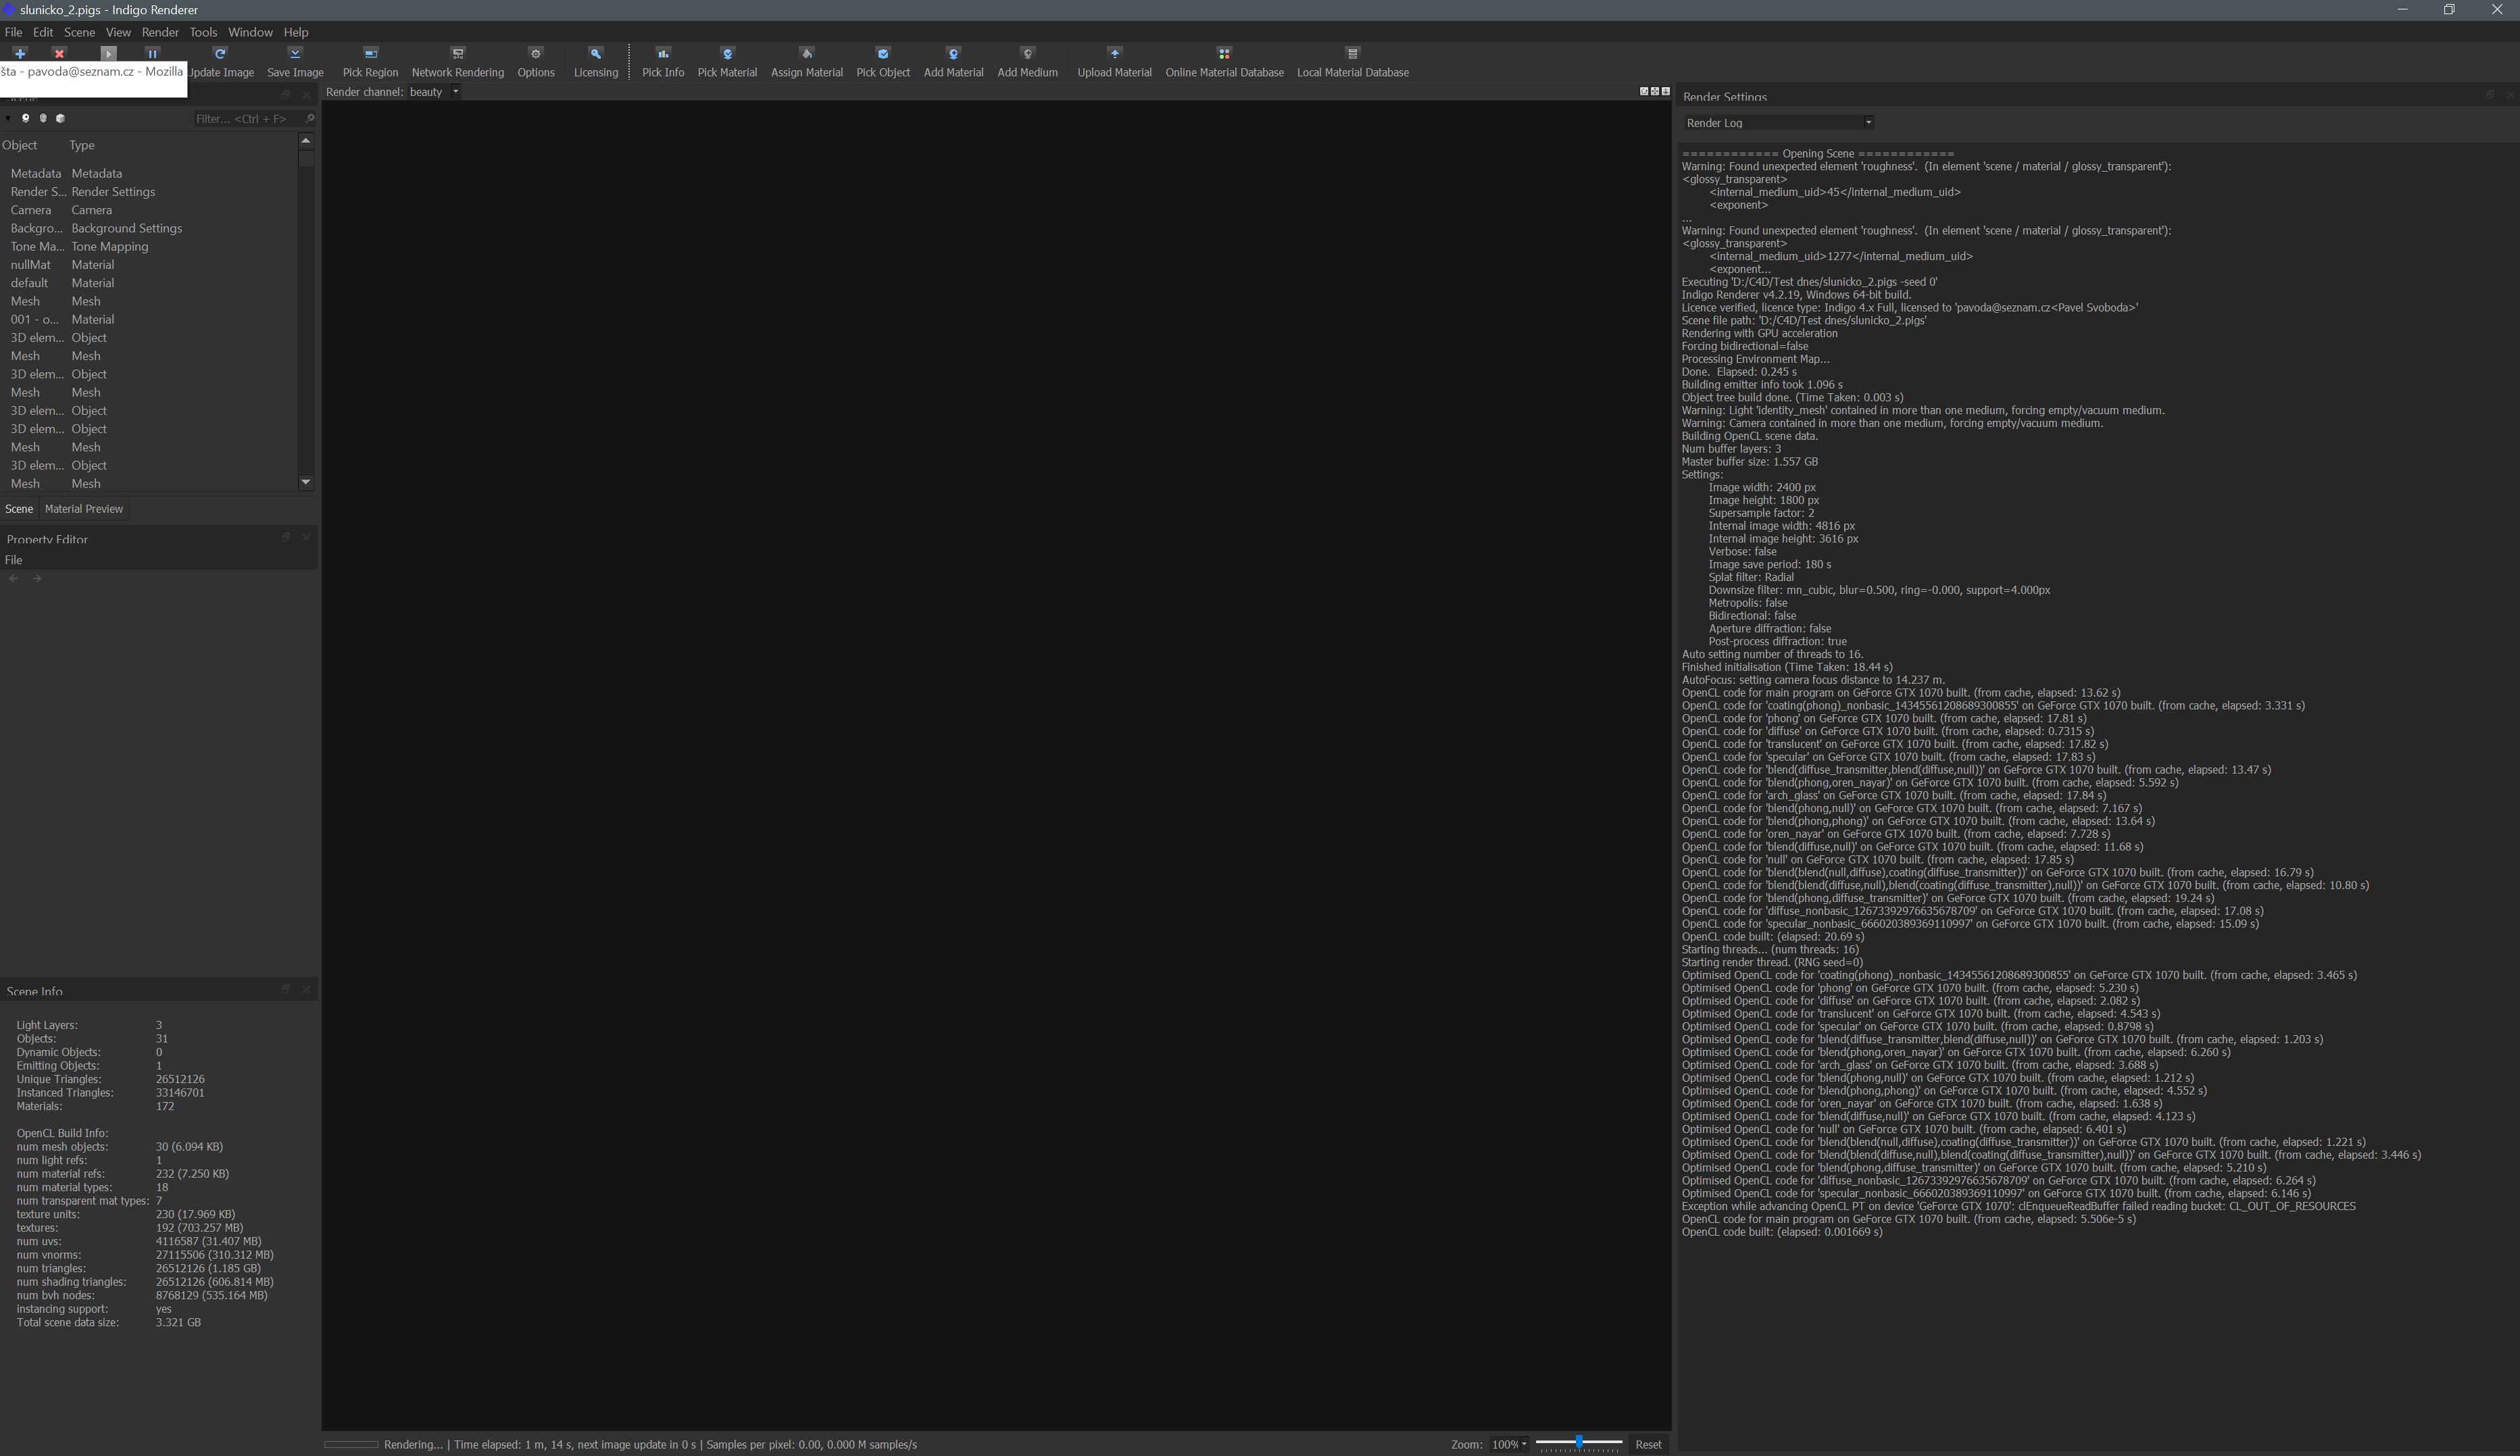The height and width of the screenshot is (1456, 2520).
Task: Open the Zoom percentage dropdown
Action: pyautogui.click(x=1509, y=1444)
